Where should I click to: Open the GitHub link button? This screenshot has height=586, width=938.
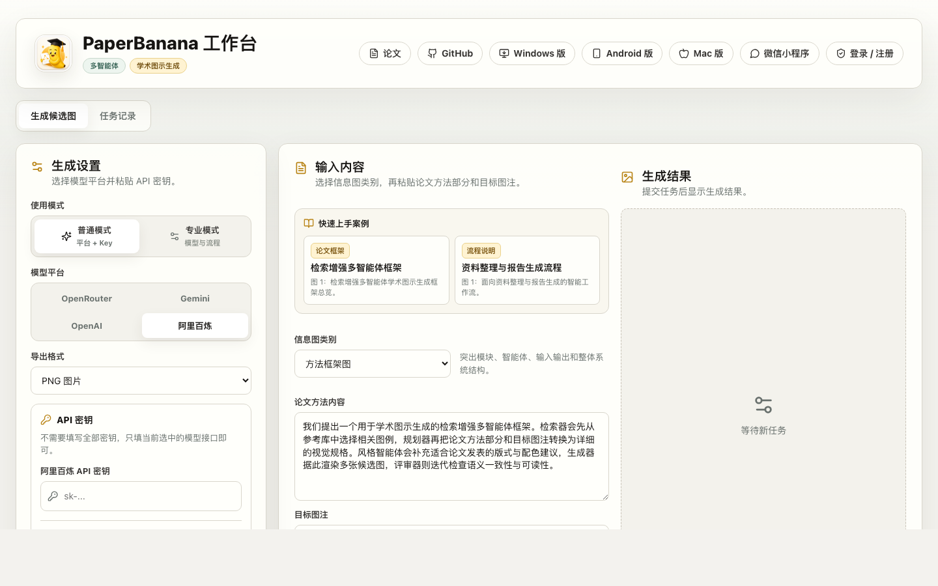pyautogui.click(x=450, y=53)
